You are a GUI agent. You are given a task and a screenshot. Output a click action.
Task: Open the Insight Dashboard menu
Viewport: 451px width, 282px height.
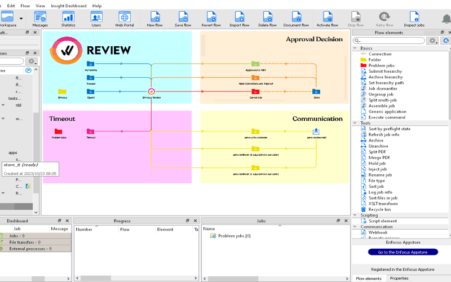pos(68,6)
